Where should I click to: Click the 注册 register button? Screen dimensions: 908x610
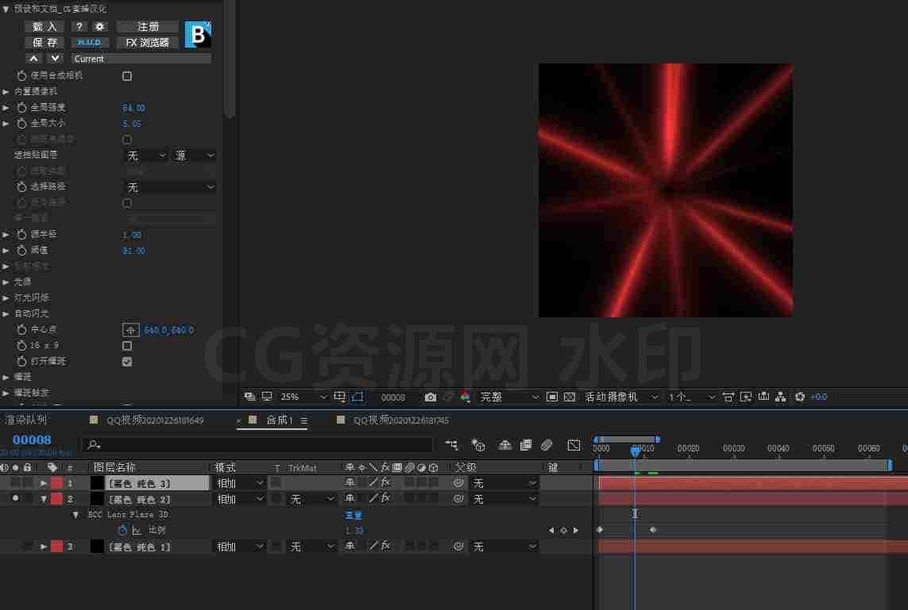[x=147, y=27]
